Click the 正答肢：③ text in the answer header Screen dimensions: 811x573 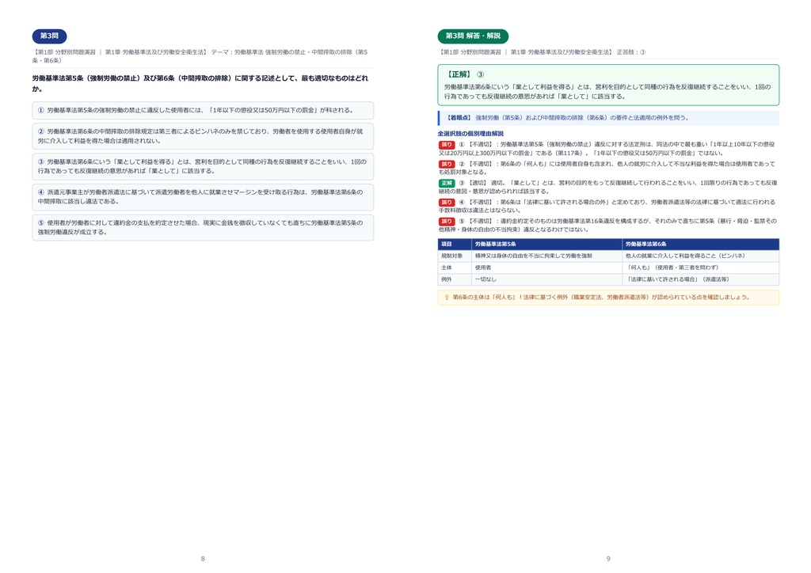tap(631, 52)
